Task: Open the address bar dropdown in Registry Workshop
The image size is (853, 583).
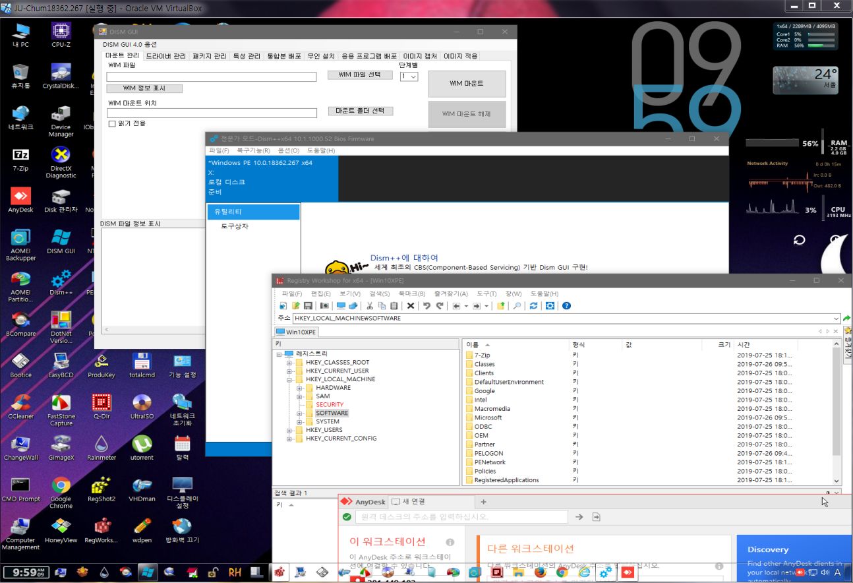Action: click(837, 318)
